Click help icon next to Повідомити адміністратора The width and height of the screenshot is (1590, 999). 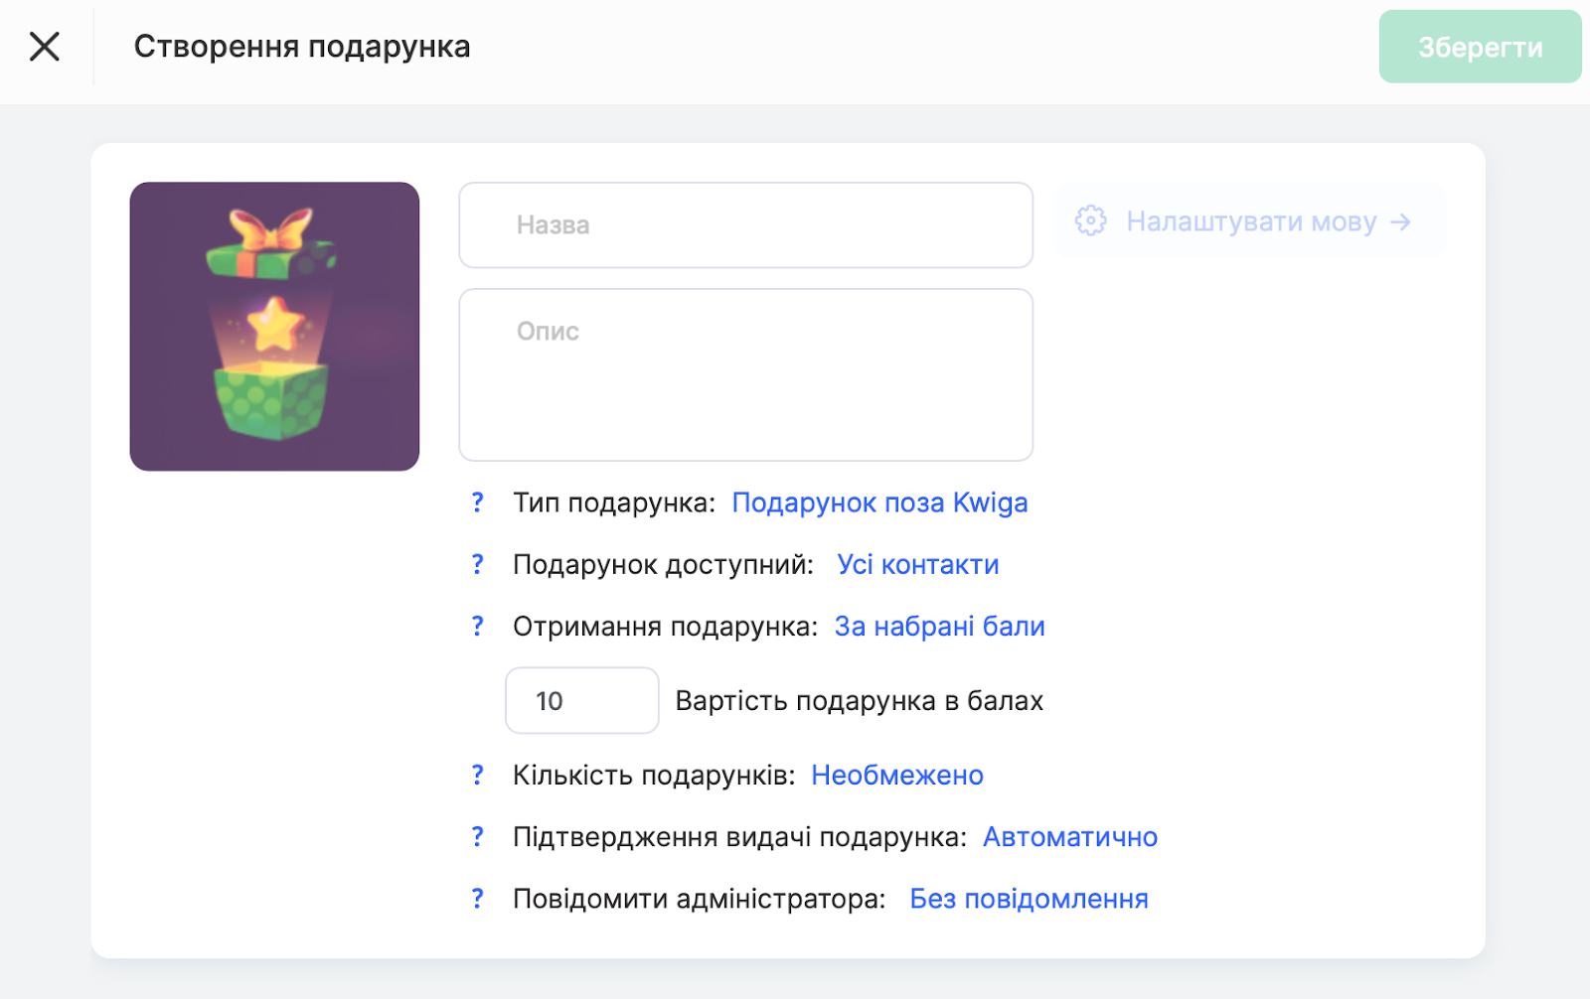tap(478, 898)
